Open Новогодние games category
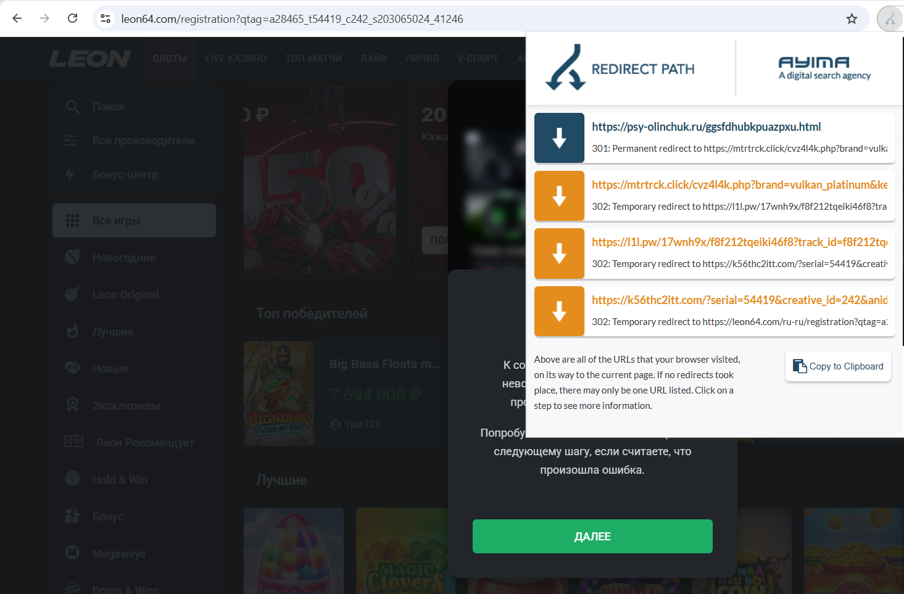Screen dimensions: 904x594 pyautogui.click(x=124, y=258)
